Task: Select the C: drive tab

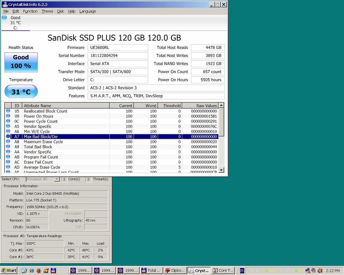Action: tap(15, 23)
